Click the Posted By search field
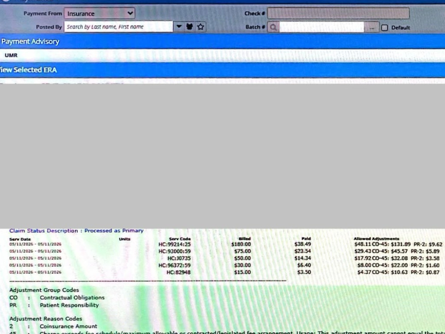 119,27
